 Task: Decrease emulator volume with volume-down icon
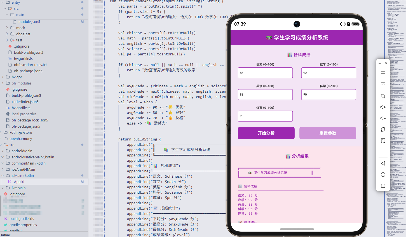[383, 118]
